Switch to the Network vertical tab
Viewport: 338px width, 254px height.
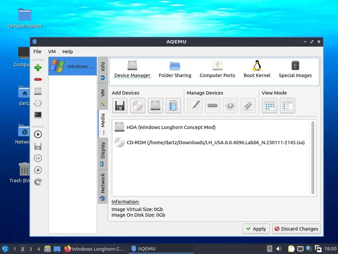point(103,187)
